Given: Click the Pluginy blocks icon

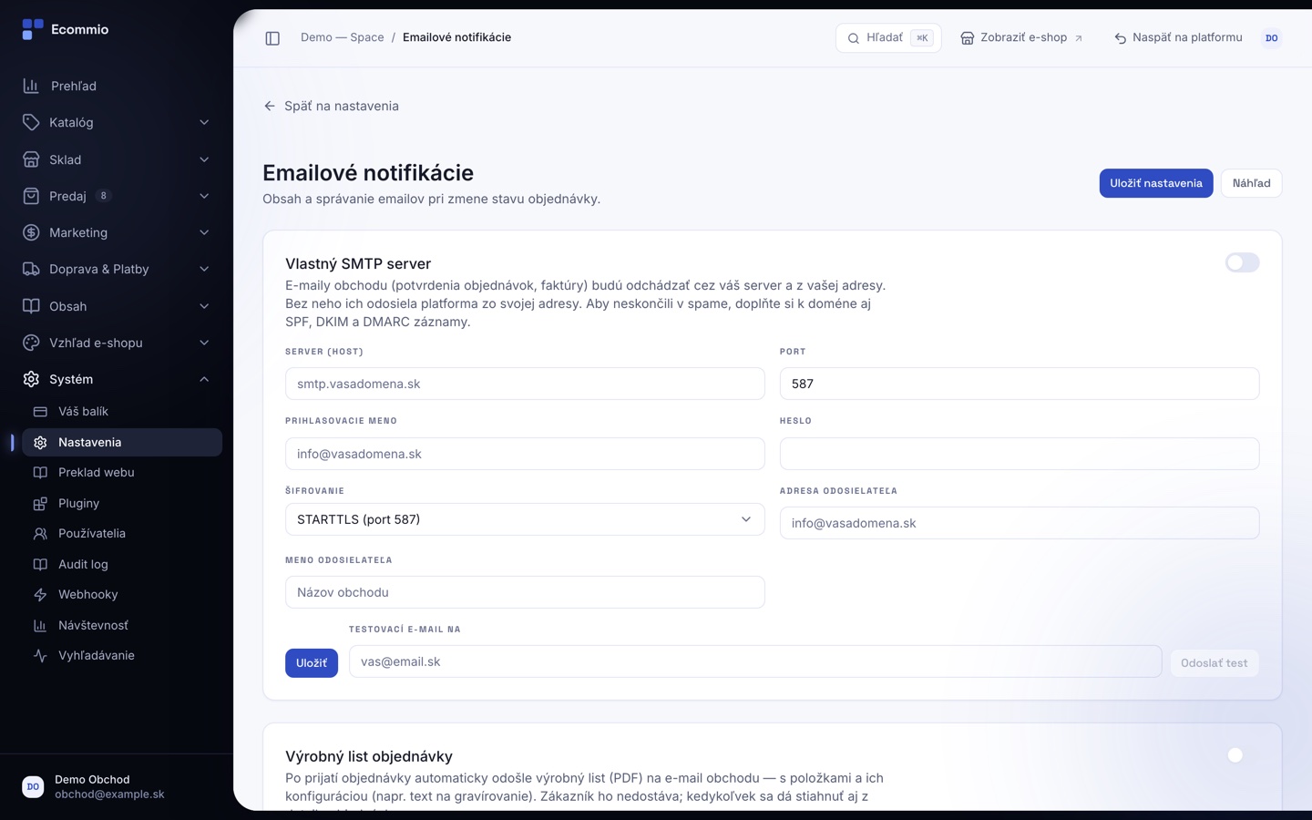Looking at the screenshot, I should pyautogui.click(x=40, y=504).
